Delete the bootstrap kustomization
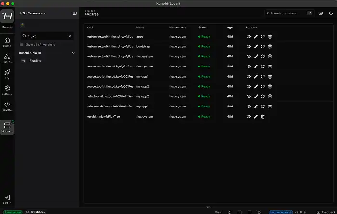 tap(270, 46)
